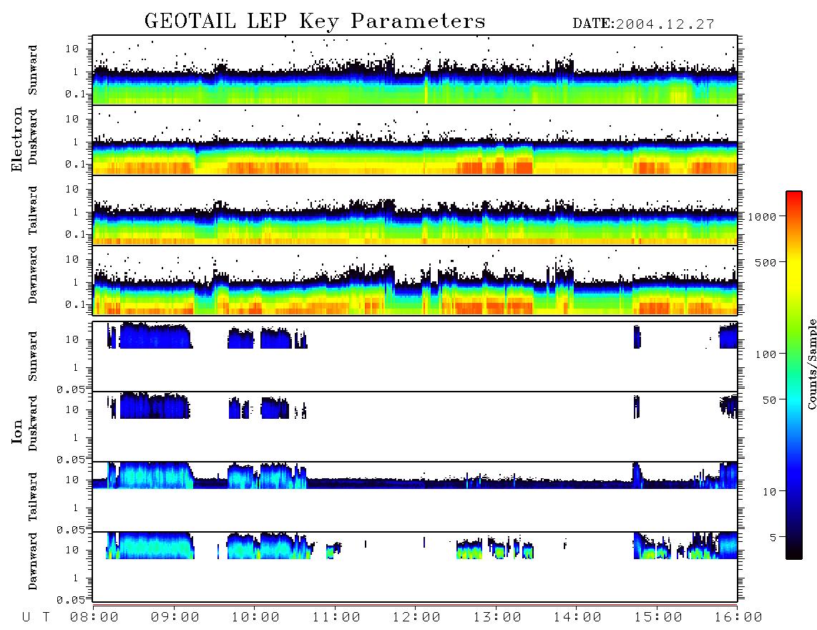Click the Electron Sunward axis label
Image resolution: width=817 pixels, height=630 pixels.
pos(33,70)
